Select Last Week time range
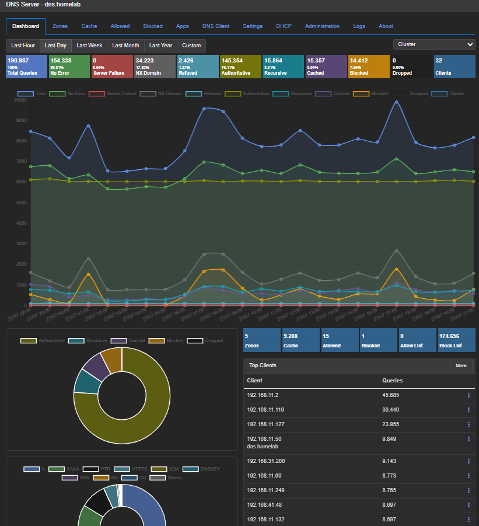 pos(89,46)
